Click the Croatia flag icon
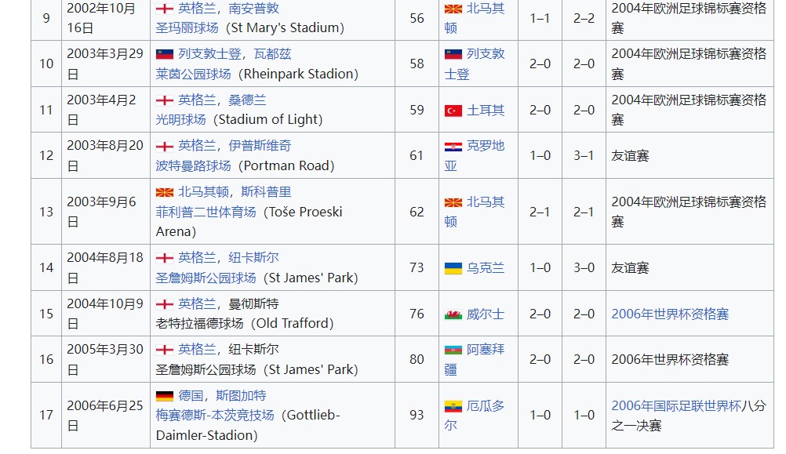Screen dimensions: 786x454 (x=453, y=147)
